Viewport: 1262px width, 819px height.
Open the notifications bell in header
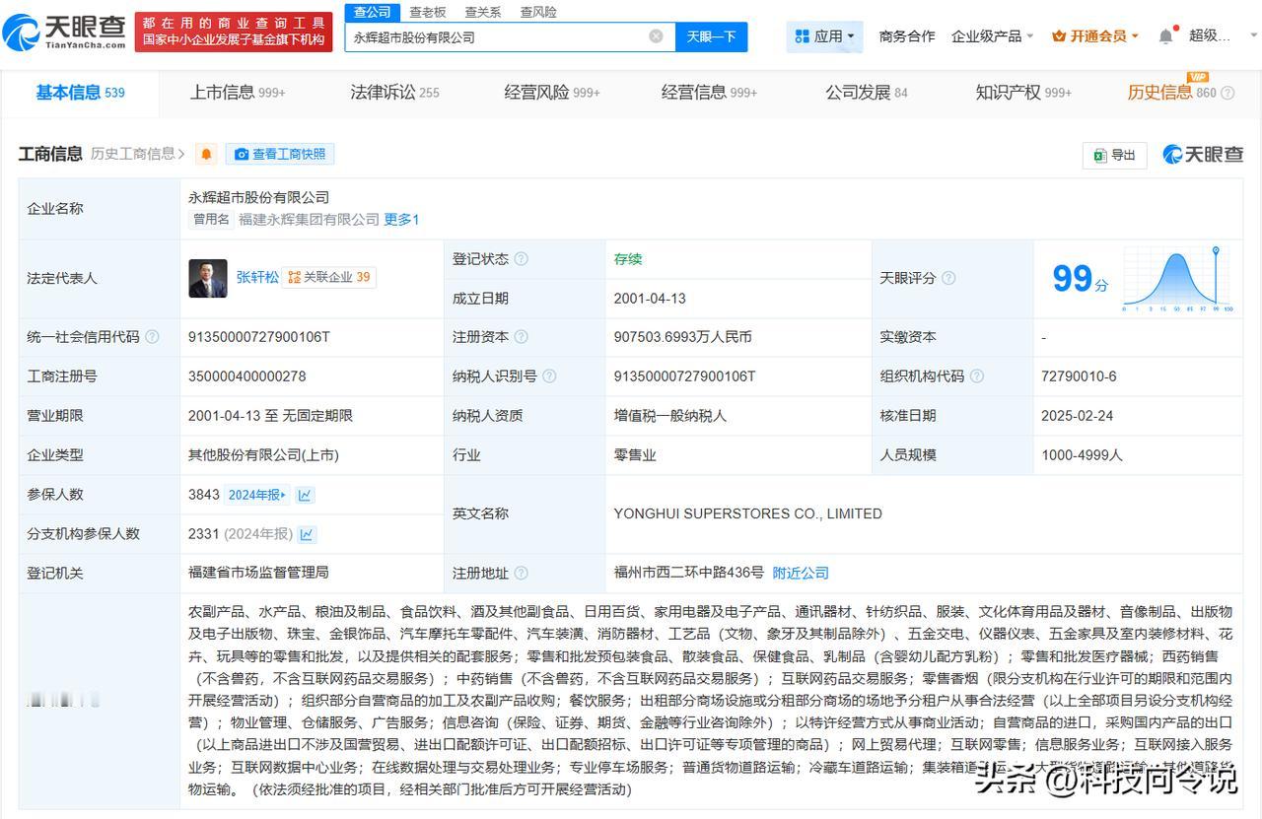pyautogui.click(x=1166, y=35)
